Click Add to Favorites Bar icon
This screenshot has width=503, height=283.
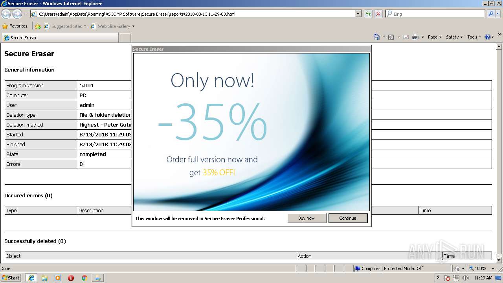[38, 26]
